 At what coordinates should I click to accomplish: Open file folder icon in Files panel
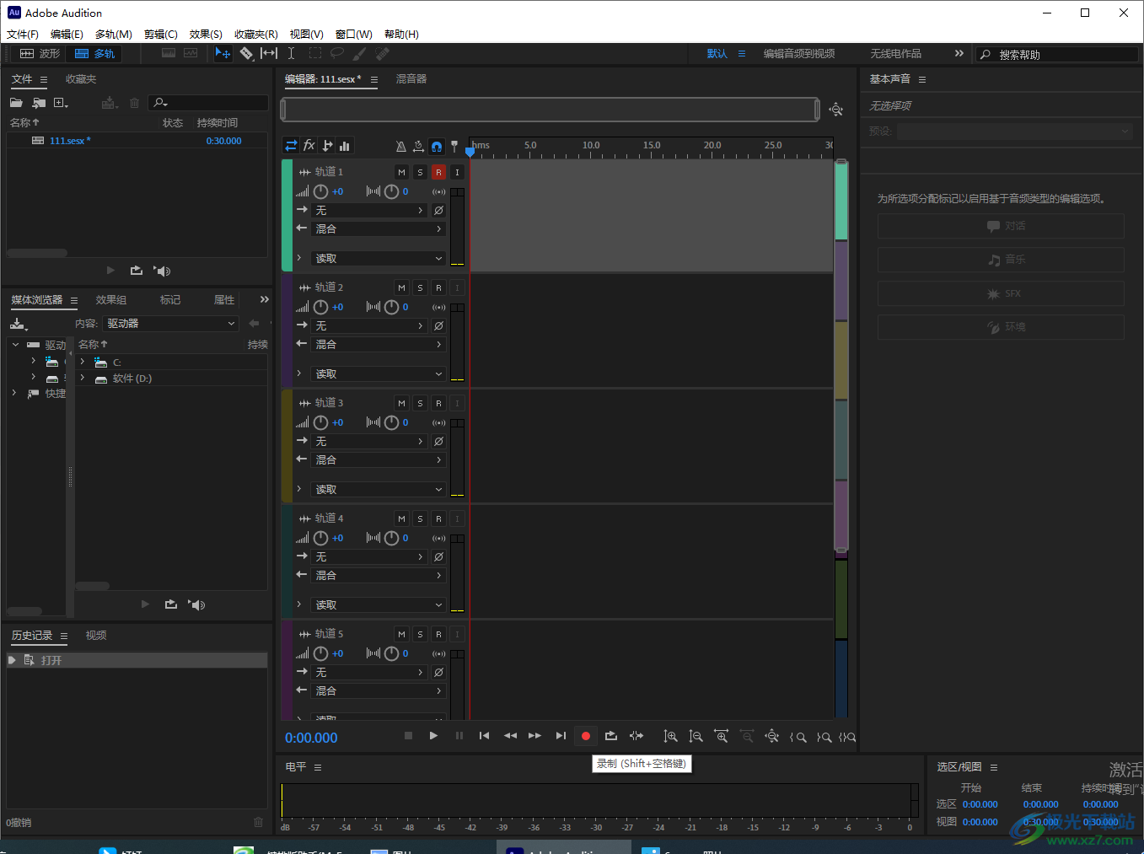click(x=16, y=103)
